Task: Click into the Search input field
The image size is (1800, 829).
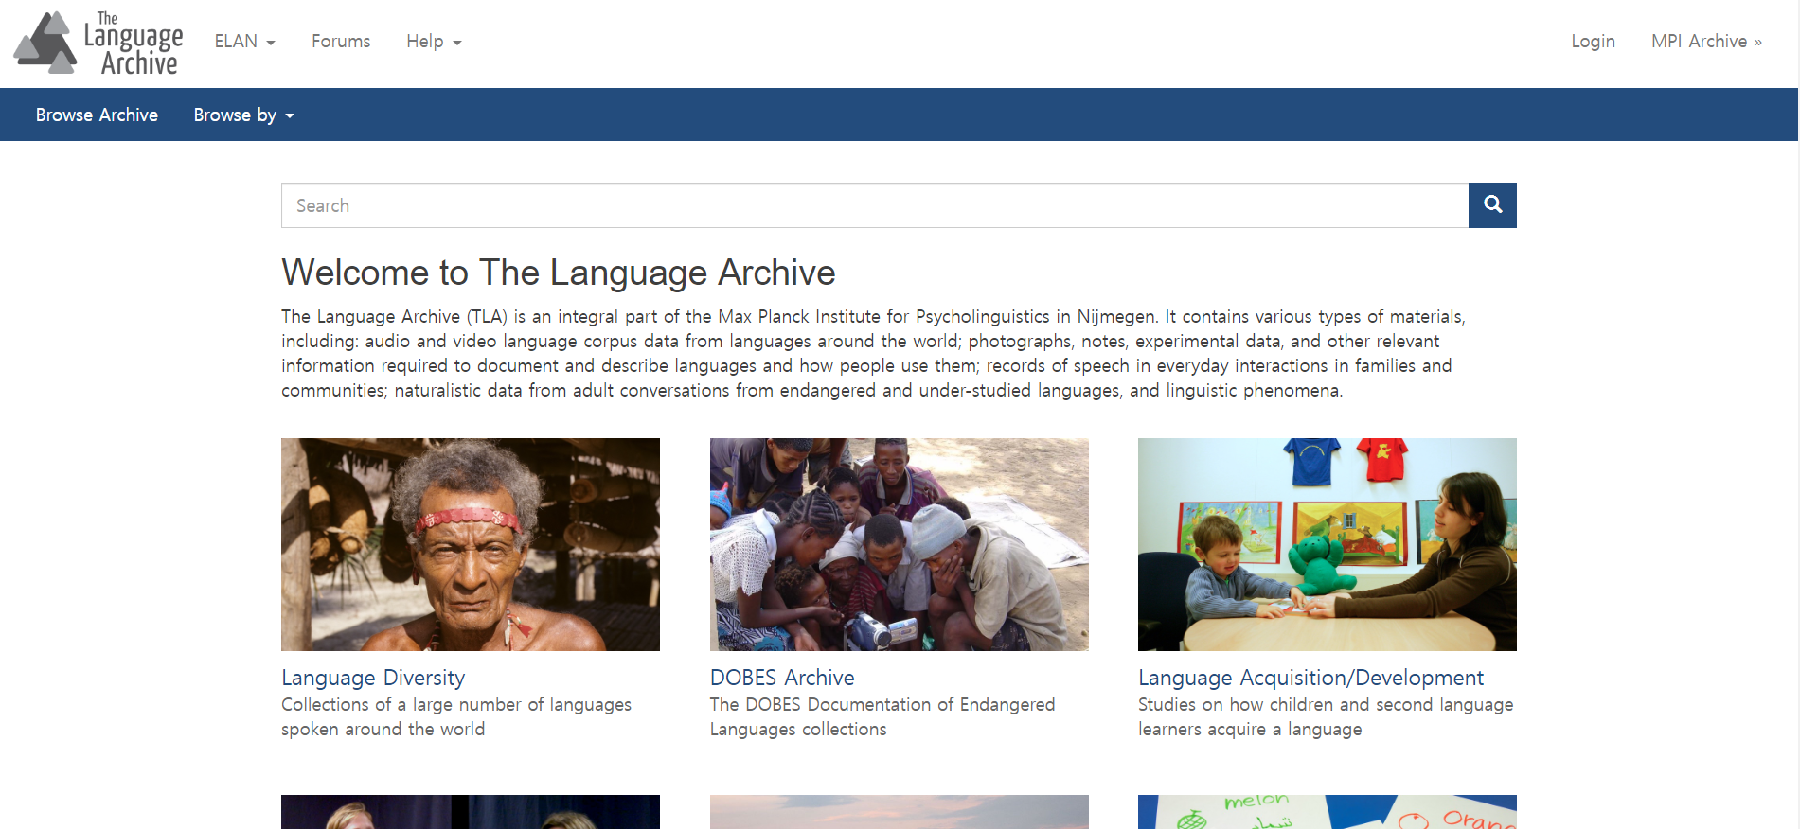Action: click(x=875, y=205)
